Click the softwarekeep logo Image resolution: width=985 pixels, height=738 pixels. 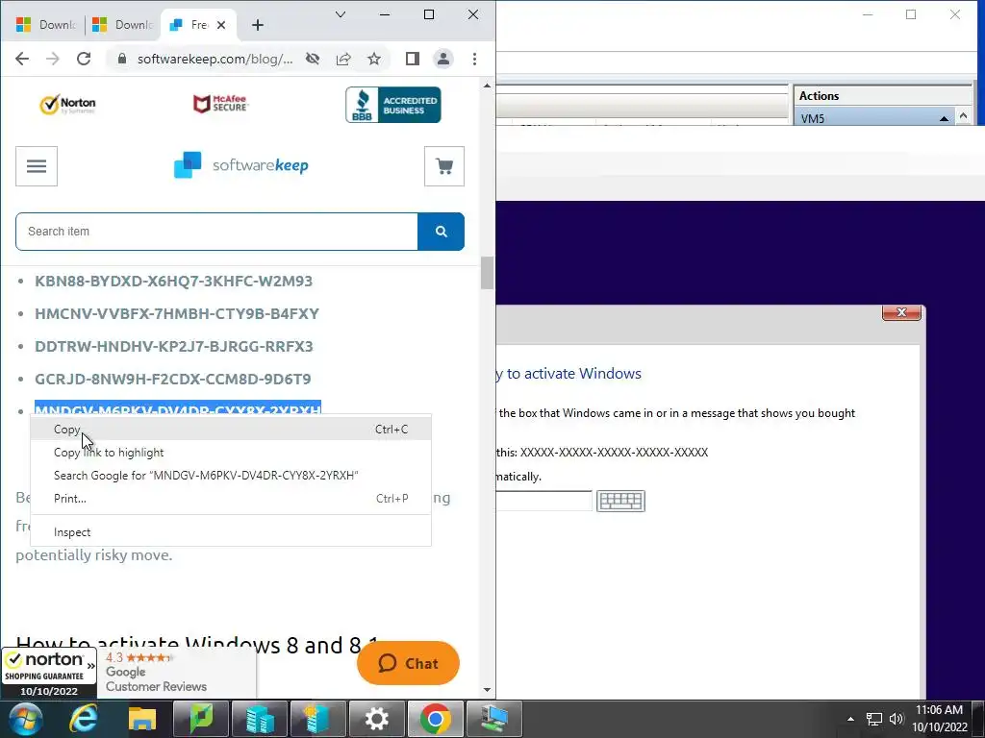pyautogui.click(x=240, y=165)
